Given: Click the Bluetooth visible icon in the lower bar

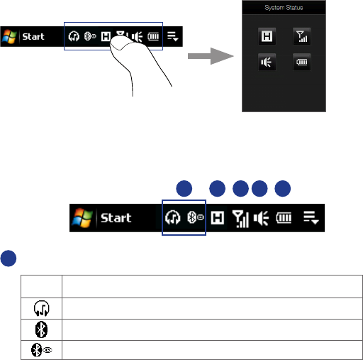Looking at the screenshot, I should [x=195, y=217].
